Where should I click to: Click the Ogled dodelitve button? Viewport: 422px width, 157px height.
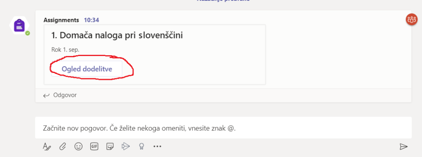pyautogui.click(x=87, y=69)
